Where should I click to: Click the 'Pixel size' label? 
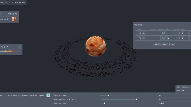60,95
